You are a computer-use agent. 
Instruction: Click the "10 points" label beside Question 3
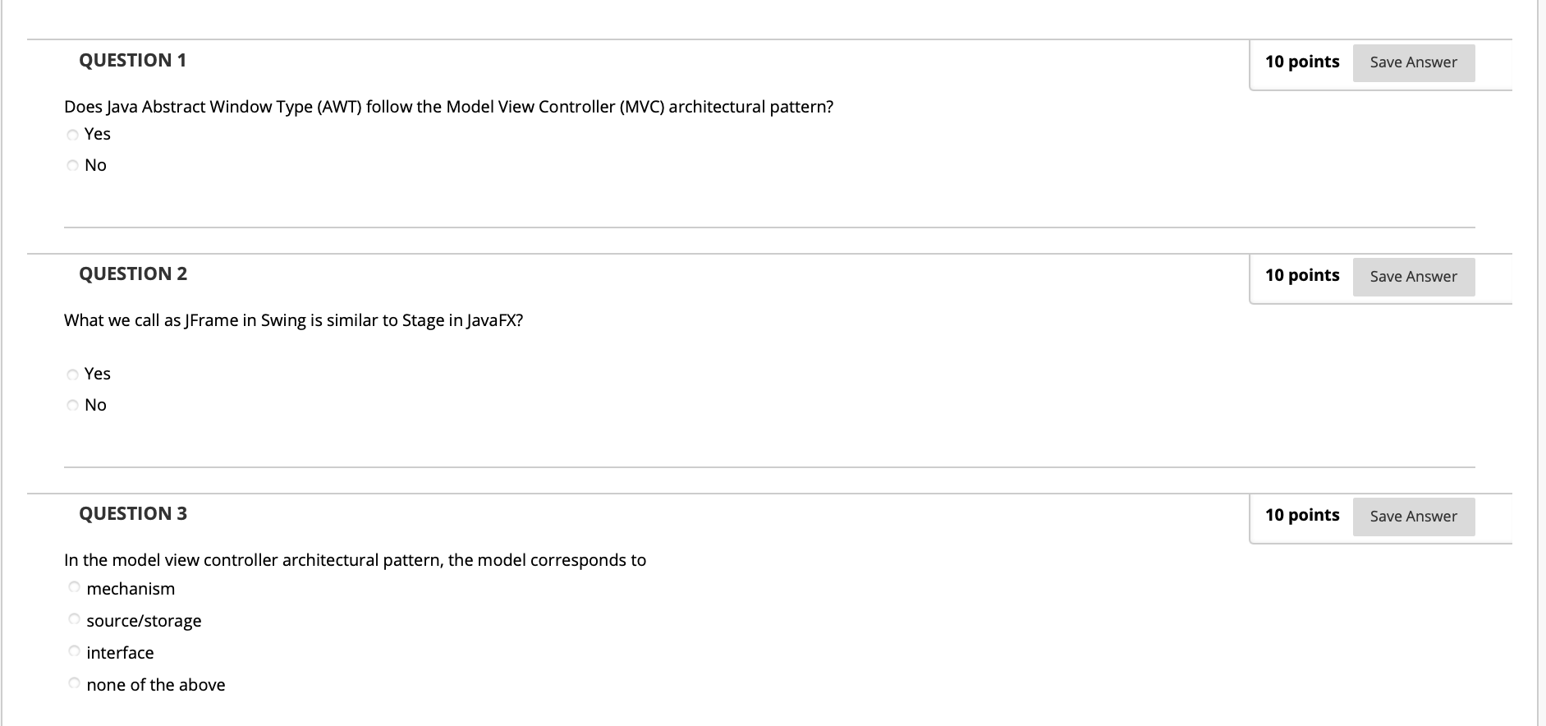point(1302,515)
